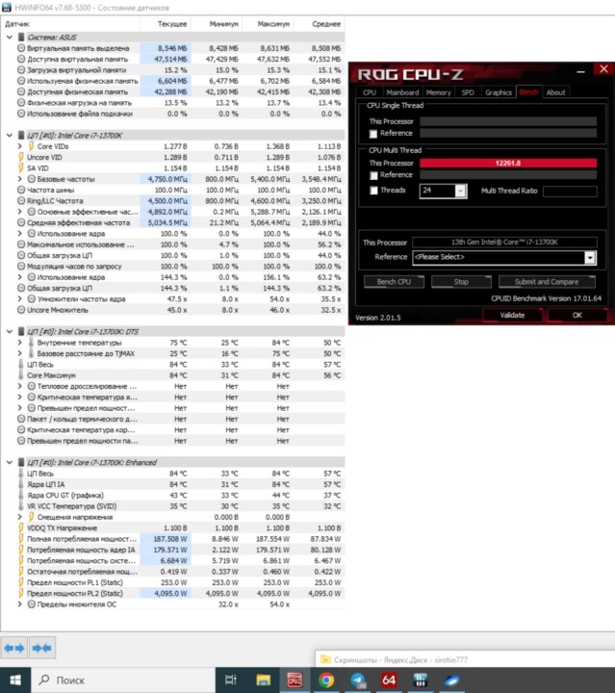The height and width of the screenshot is (693, 615).
Task: Click the Предел мощности PL1 power icon
Action: point(21,582)
